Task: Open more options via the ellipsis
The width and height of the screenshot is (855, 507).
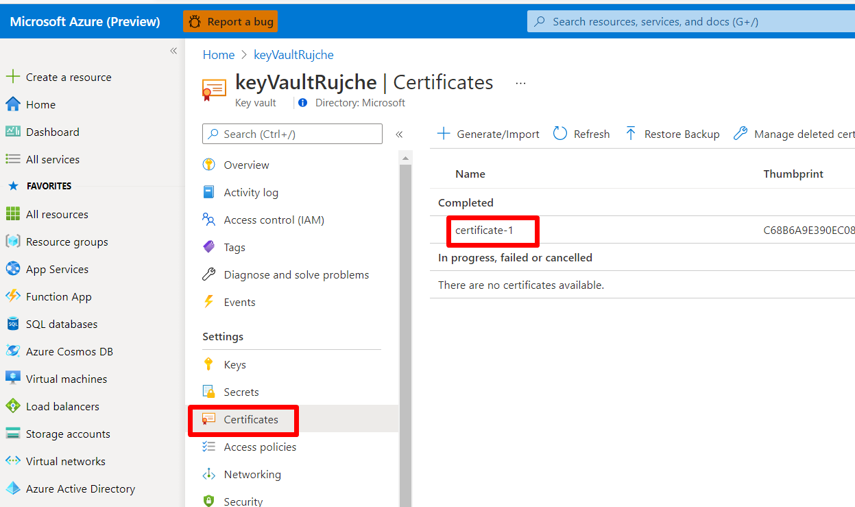Action: (x=520, y=82)
